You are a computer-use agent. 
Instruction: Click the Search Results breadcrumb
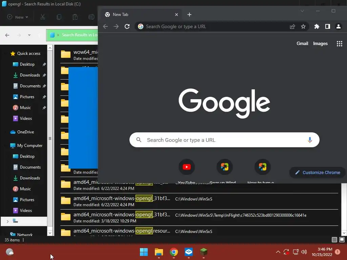click(x=79, y=35)
